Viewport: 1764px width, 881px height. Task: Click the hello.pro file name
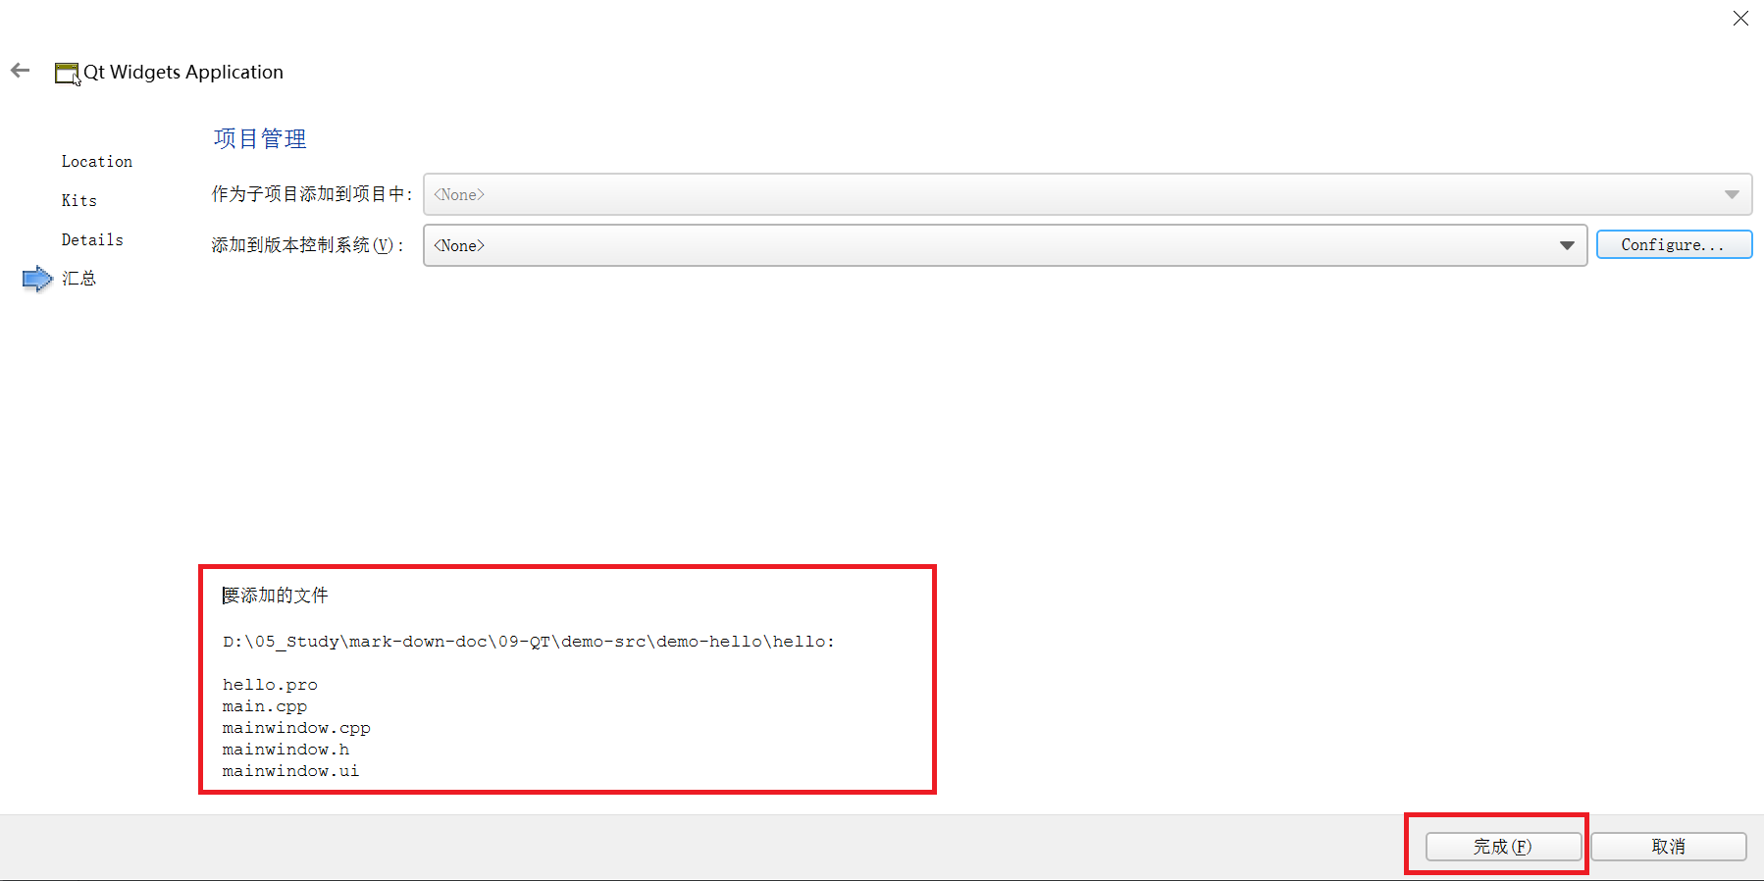point(270,685)
